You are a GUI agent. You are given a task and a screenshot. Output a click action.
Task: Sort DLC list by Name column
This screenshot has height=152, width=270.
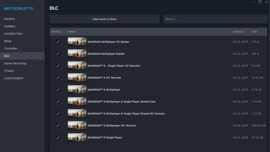pyautogui.click(x=71, y=32)
